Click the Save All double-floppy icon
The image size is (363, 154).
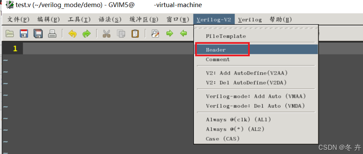[x=38, y=34]
